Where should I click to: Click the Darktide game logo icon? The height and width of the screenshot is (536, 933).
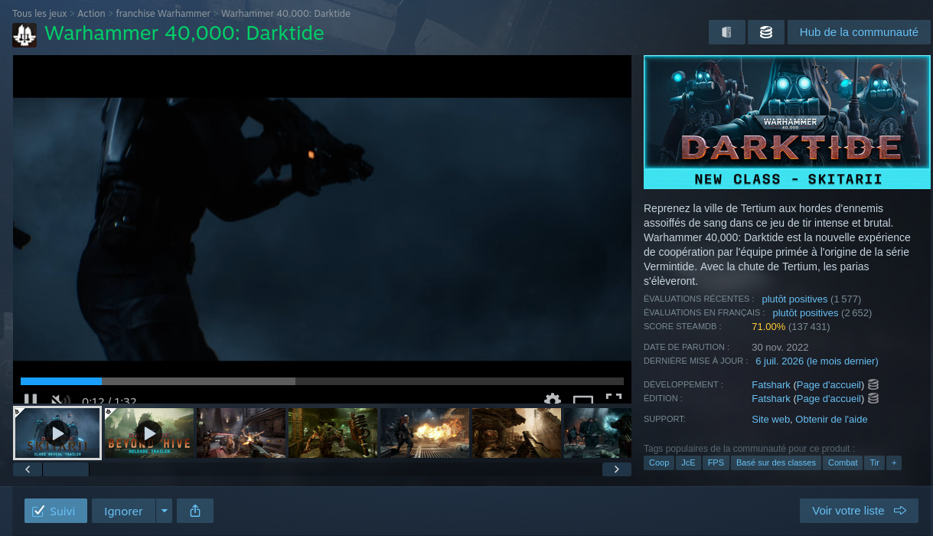[x=24, y=34]
